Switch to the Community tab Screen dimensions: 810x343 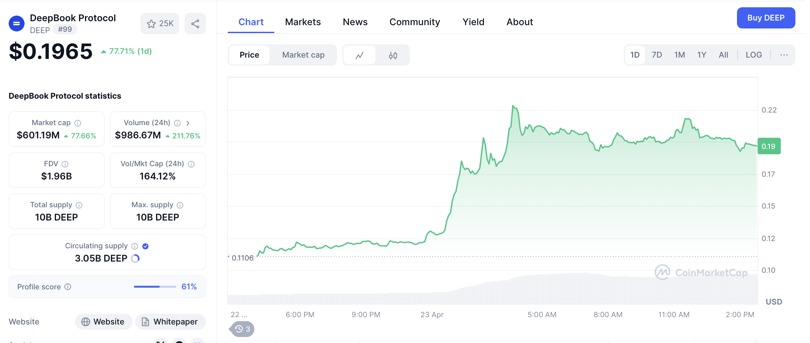pyautogui.click(x=415, y=22)
